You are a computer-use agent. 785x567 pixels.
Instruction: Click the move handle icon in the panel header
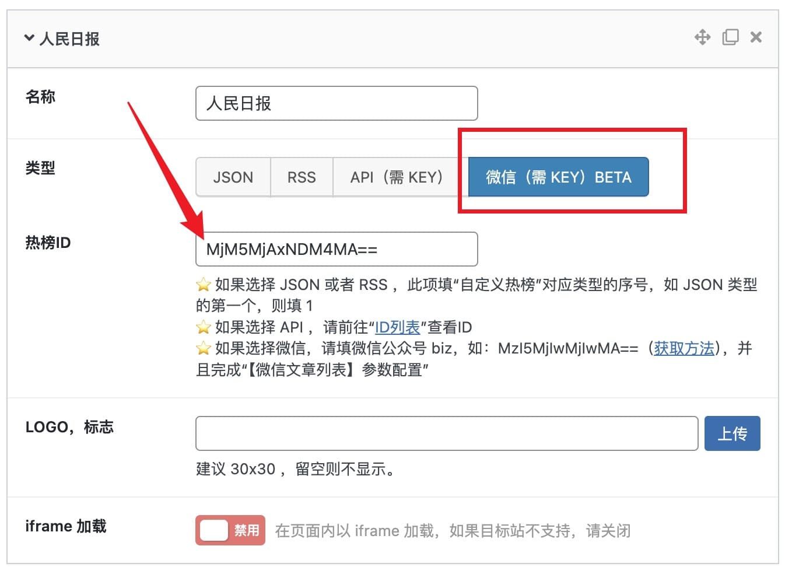(702, 37)
